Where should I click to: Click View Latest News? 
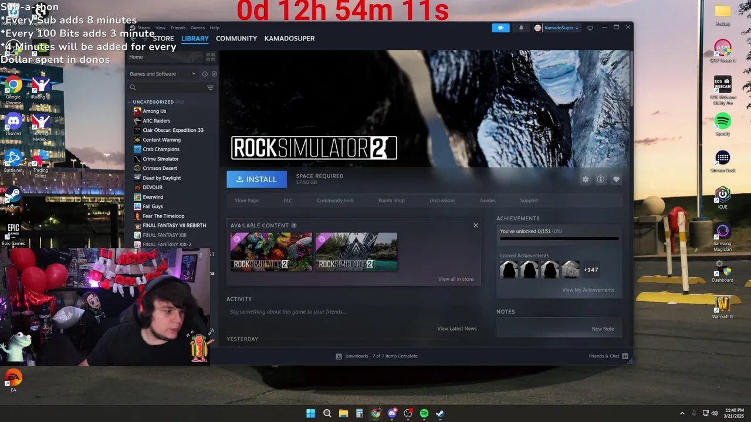coord(457,329)
